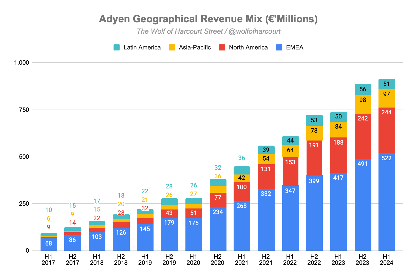Click the Asia-Pacific yellow legend swatch
The height and width of the screenshot is (280, 417).
click(172, 47)
